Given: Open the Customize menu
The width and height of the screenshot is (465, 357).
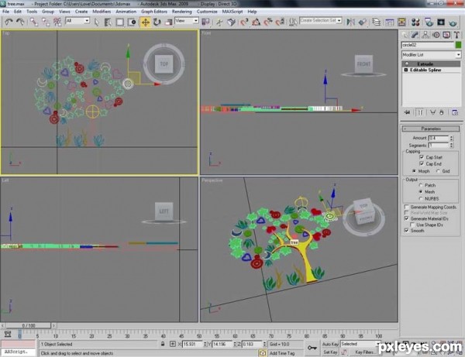Looking at the screenshot, I should coord(207,12).
